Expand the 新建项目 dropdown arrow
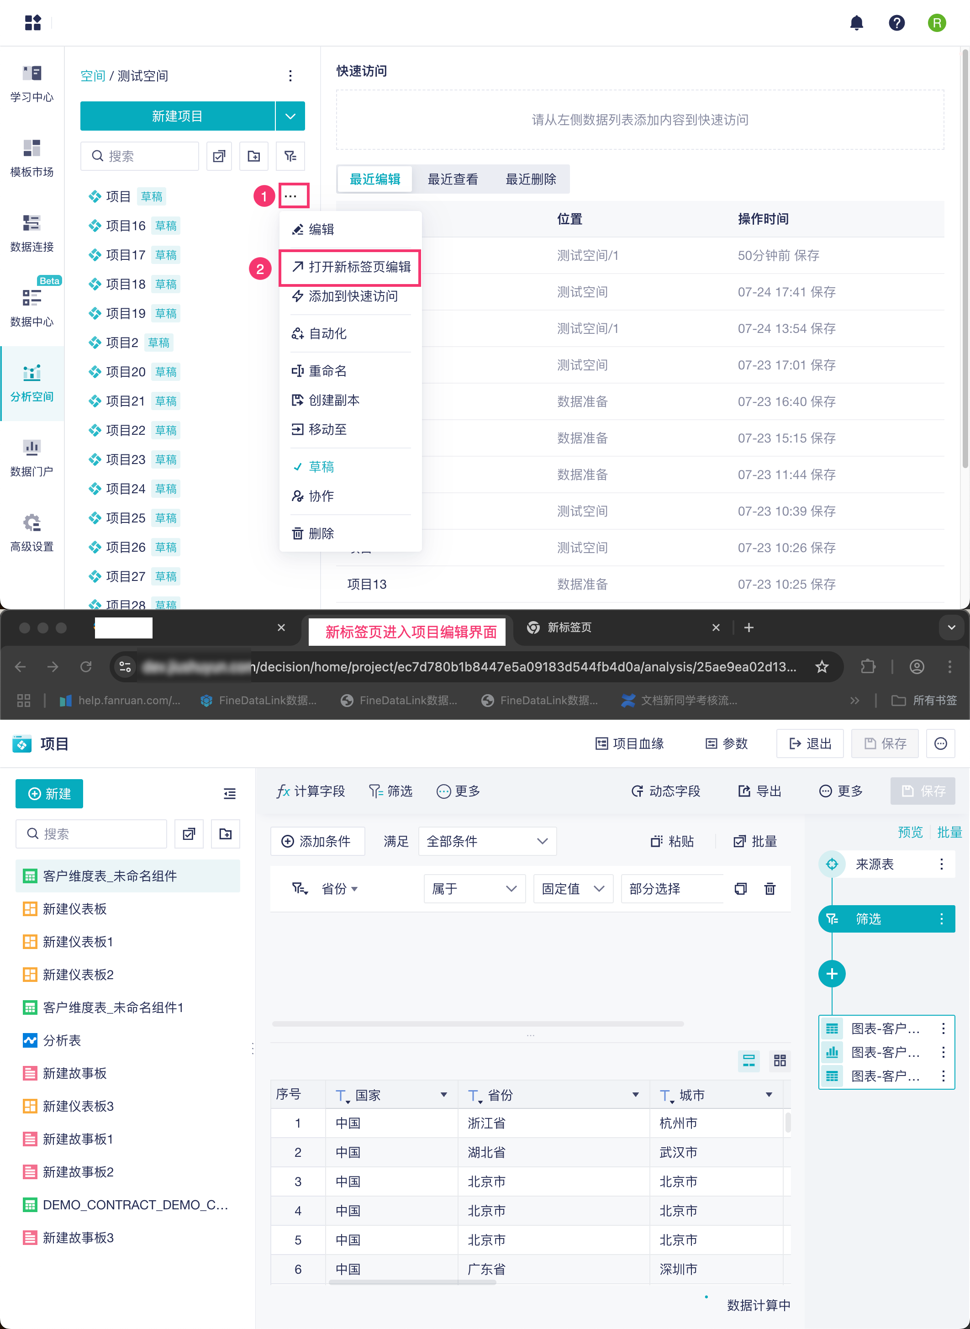Image resolution: width=970 pixels, height=1329 pixels. [290, 116]
